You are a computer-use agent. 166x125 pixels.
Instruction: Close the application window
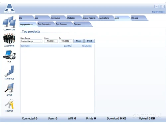coord(162,7)
